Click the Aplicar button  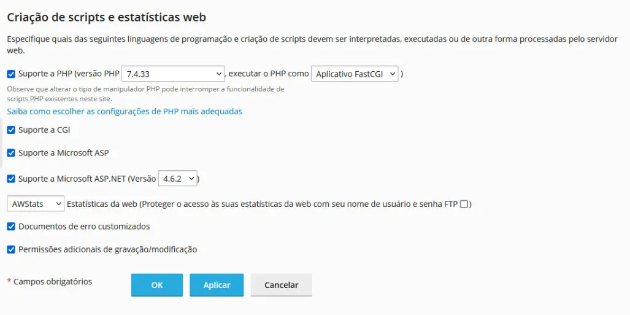click(217, 285)
